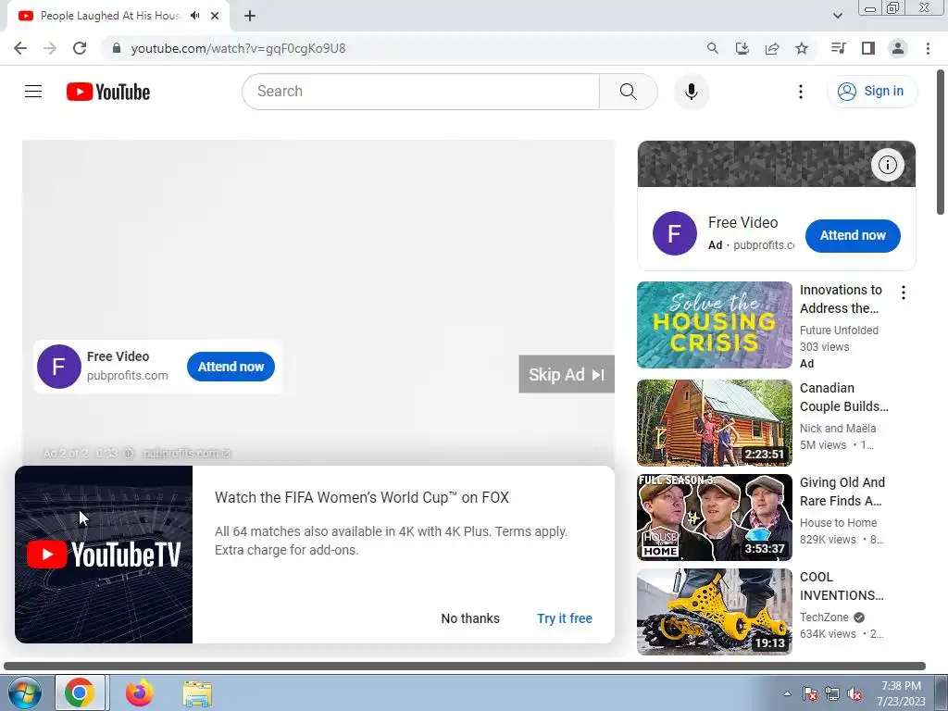Click the address bar URL

tap(238, 48)
